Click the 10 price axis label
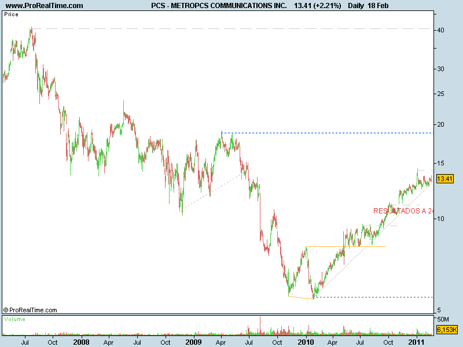The width and height of the screenshot is (463, 347). 440,219
